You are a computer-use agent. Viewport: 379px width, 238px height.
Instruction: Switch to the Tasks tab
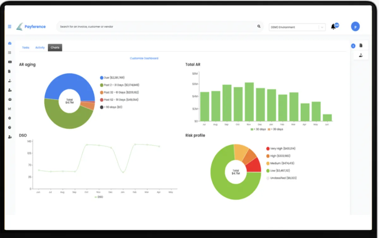pos(26,48)
